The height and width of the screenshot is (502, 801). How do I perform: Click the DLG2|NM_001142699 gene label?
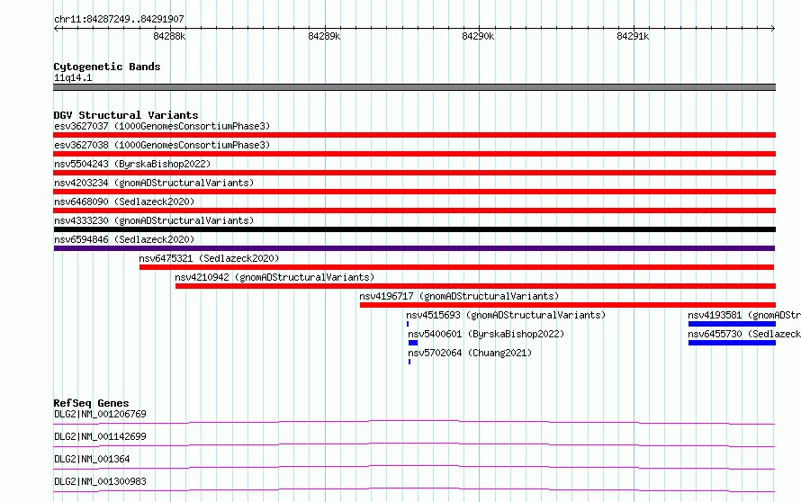click(x=100, y=436)
